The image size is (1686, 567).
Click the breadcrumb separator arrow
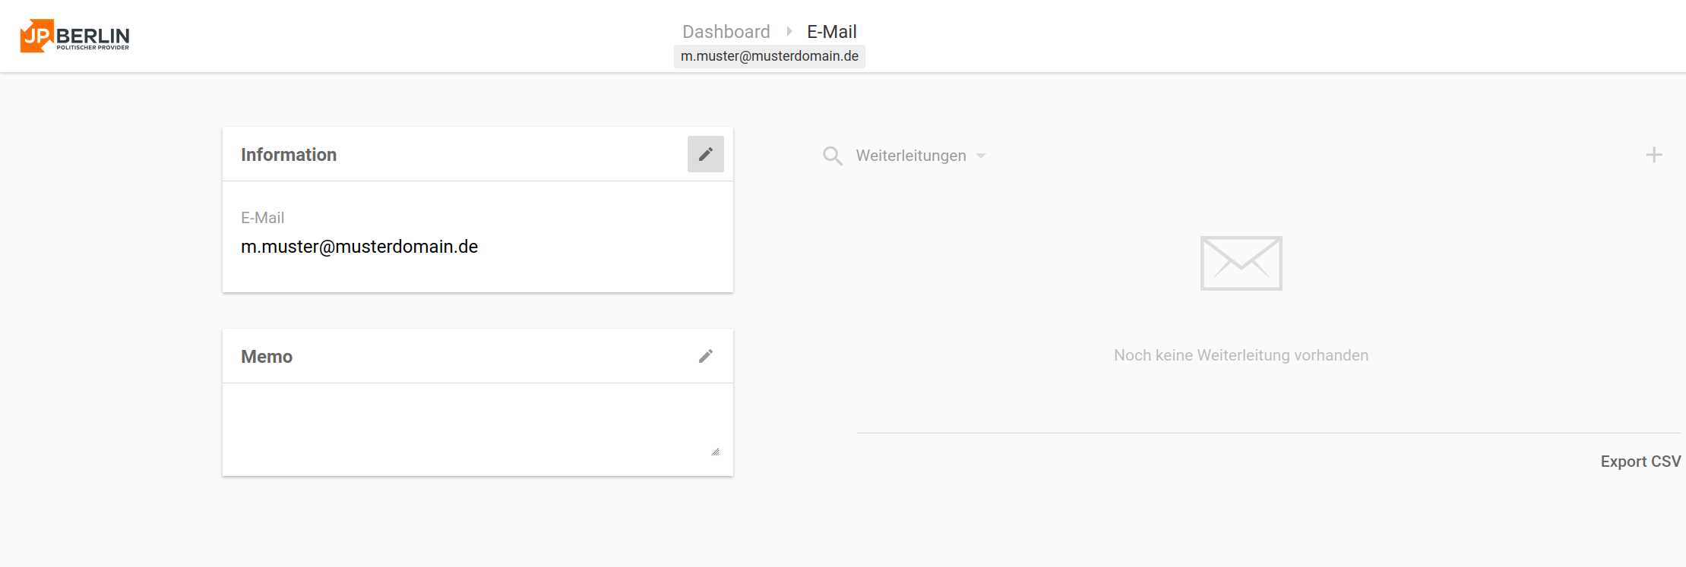pyautogui.click(x=789, y=31)
